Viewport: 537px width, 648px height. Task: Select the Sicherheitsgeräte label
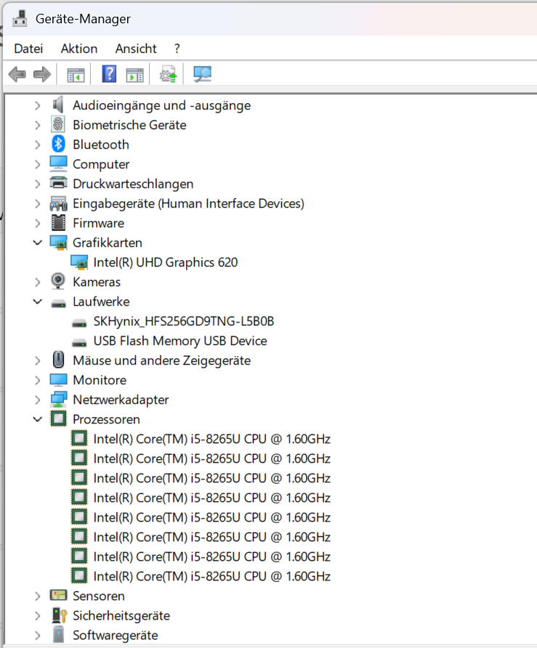[121, 616]
